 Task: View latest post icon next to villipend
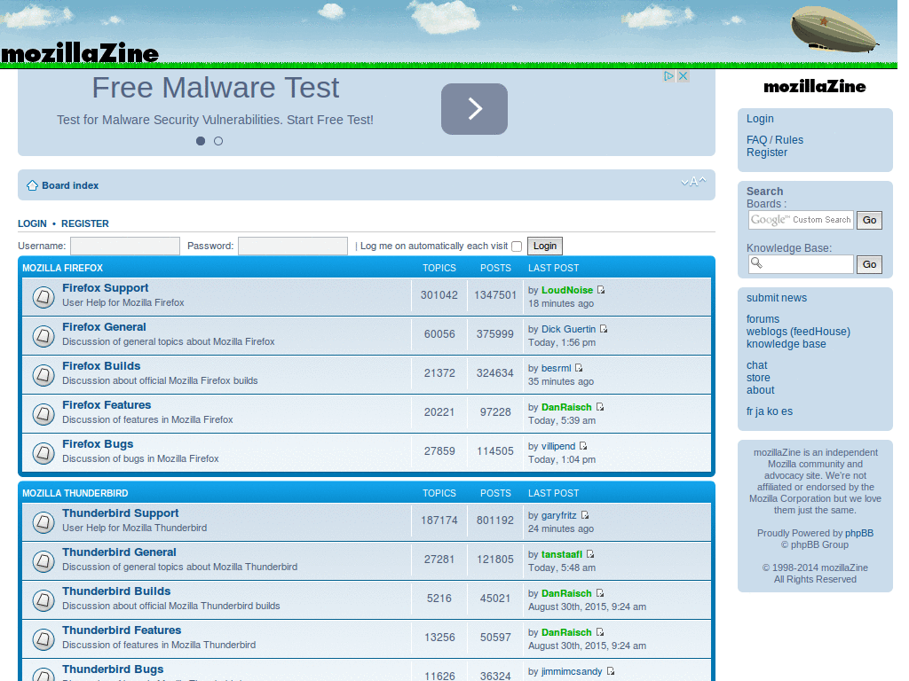coord(583,446)
